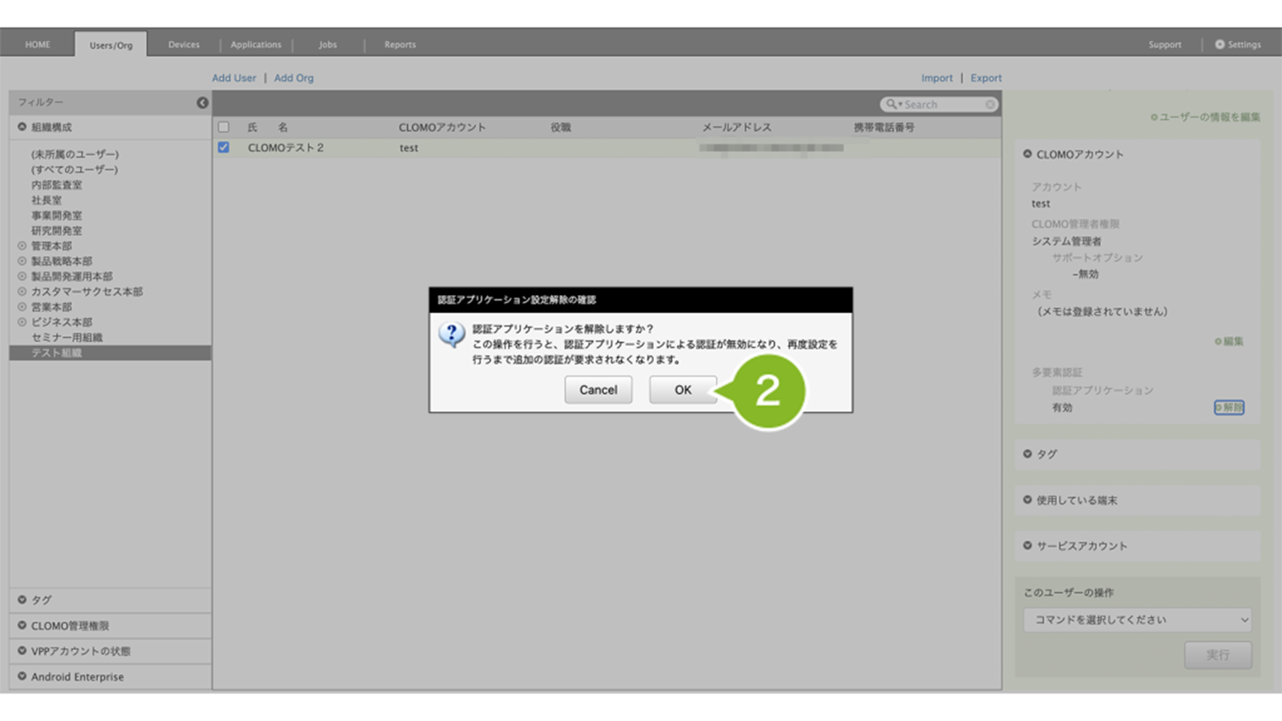Viewport: 1282px width, 721px height.
Task: Collapse the フィルター sidebar panel arrow
Action: pyautogui.click(x=203, y=103)
